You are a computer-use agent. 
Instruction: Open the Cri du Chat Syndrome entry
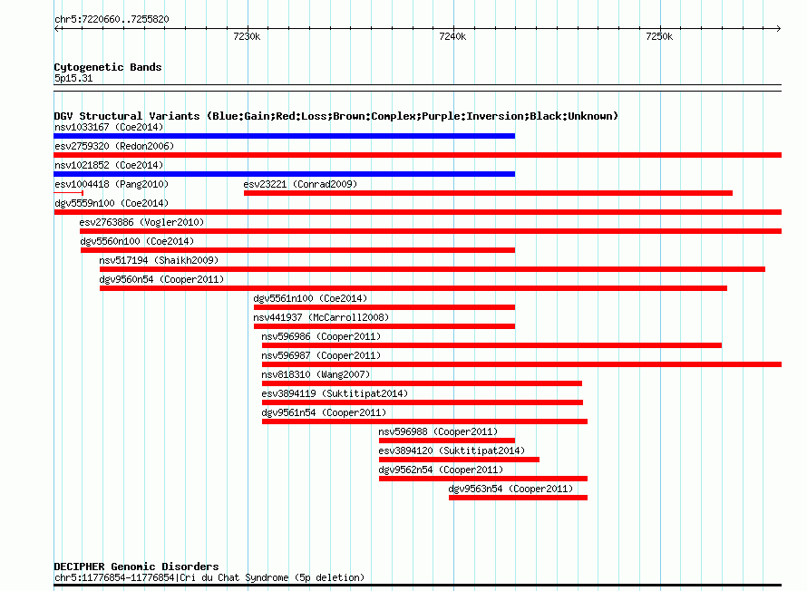pyautogui.click(x=209, y=577)
